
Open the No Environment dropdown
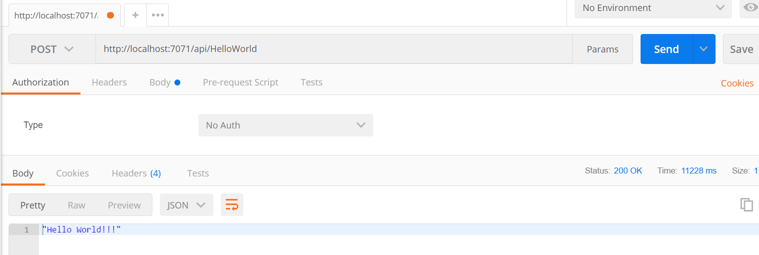tap(653, 8)
